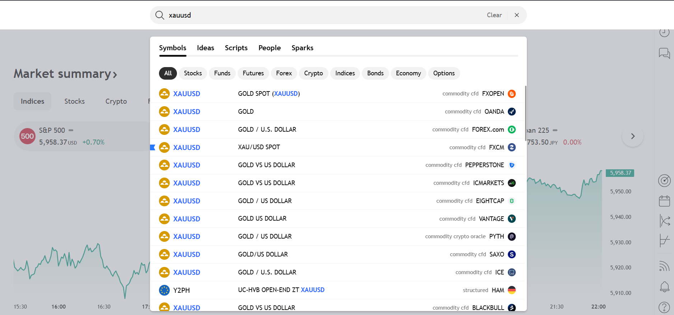Filter results by Funds

(x=222, y=73)
